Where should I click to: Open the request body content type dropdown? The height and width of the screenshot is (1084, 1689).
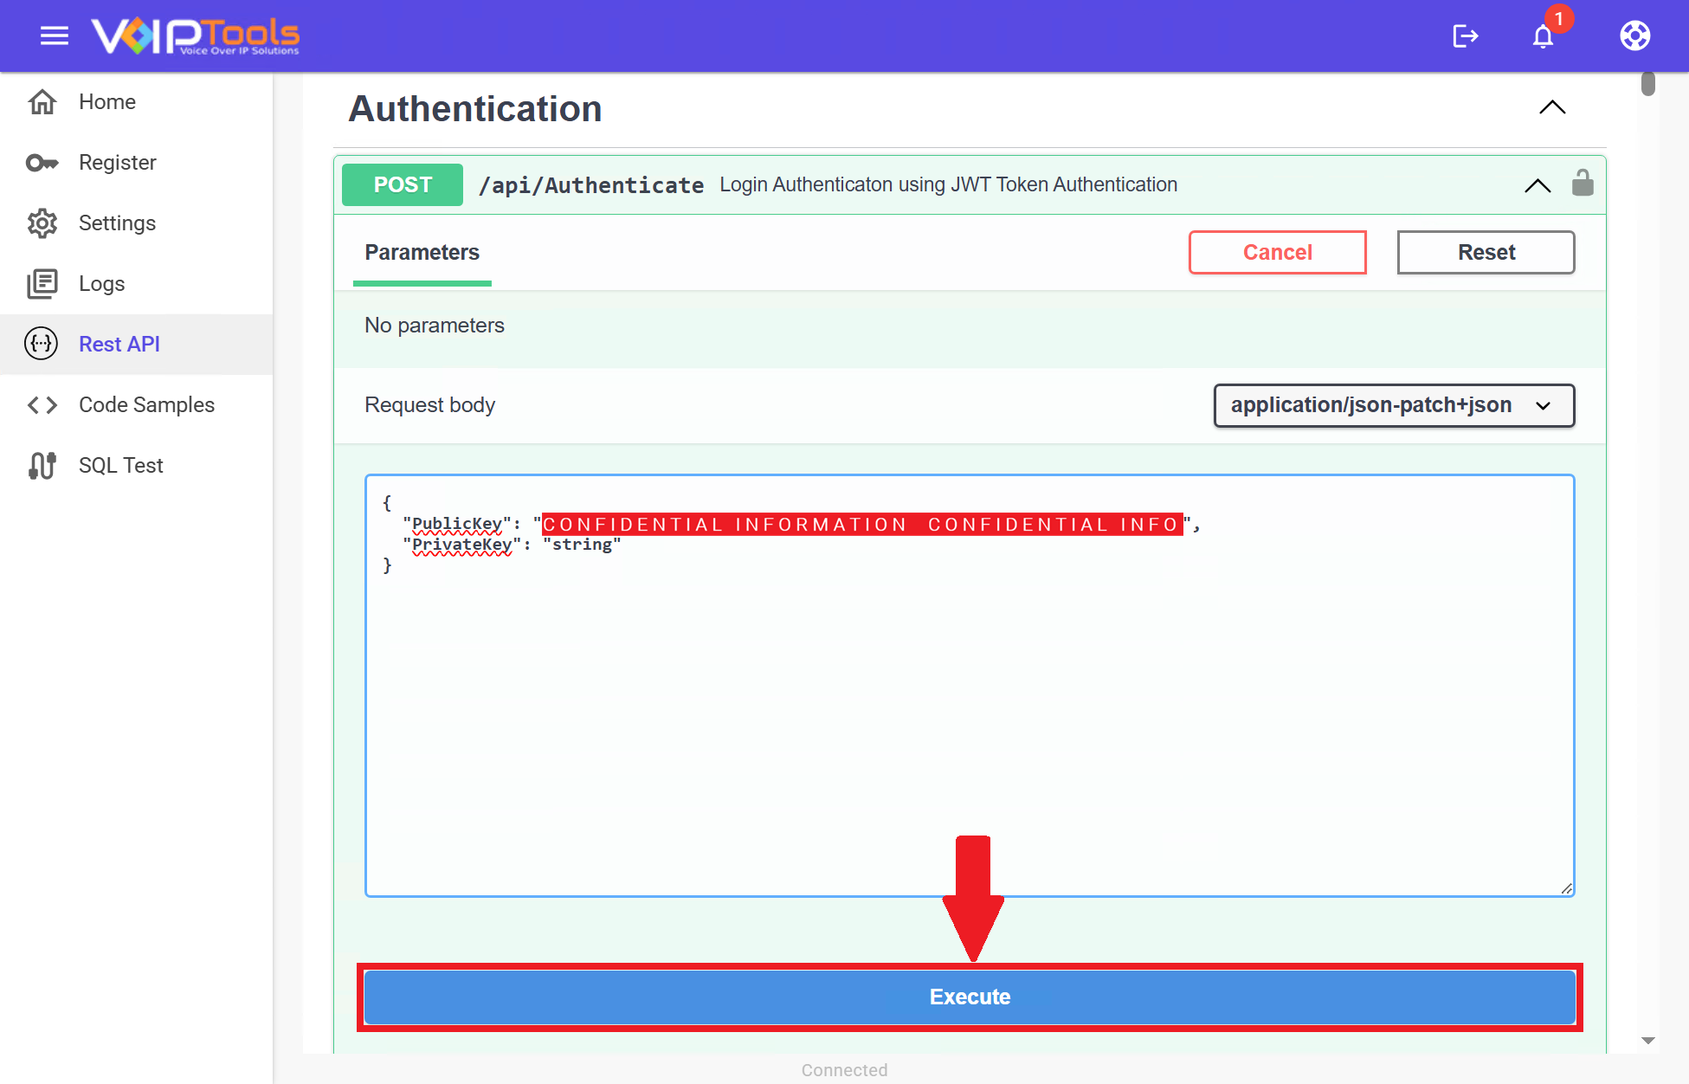(1393, 405)
